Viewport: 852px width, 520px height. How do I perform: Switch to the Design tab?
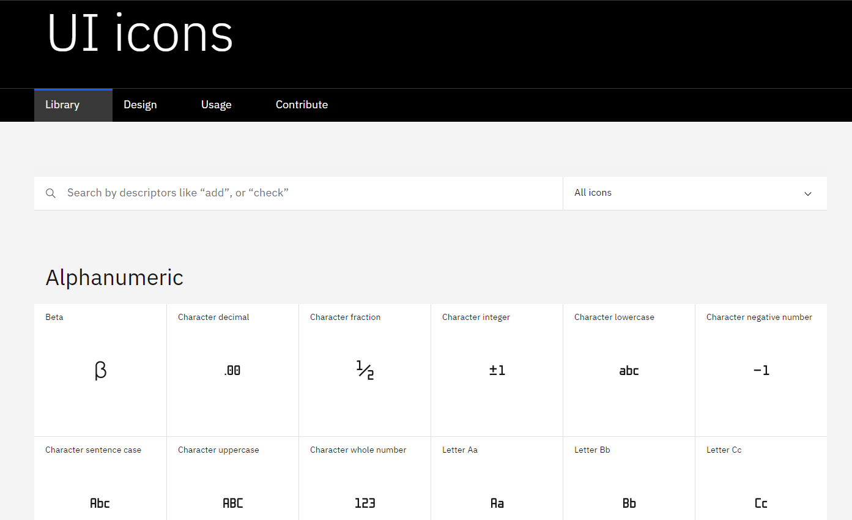pyautogui.click(x=140, y=105)
